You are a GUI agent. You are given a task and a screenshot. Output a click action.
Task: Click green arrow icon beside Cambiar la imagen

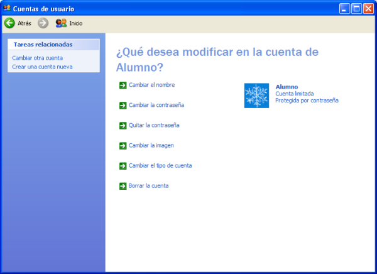pyautogui.click(x=123, y=145)
